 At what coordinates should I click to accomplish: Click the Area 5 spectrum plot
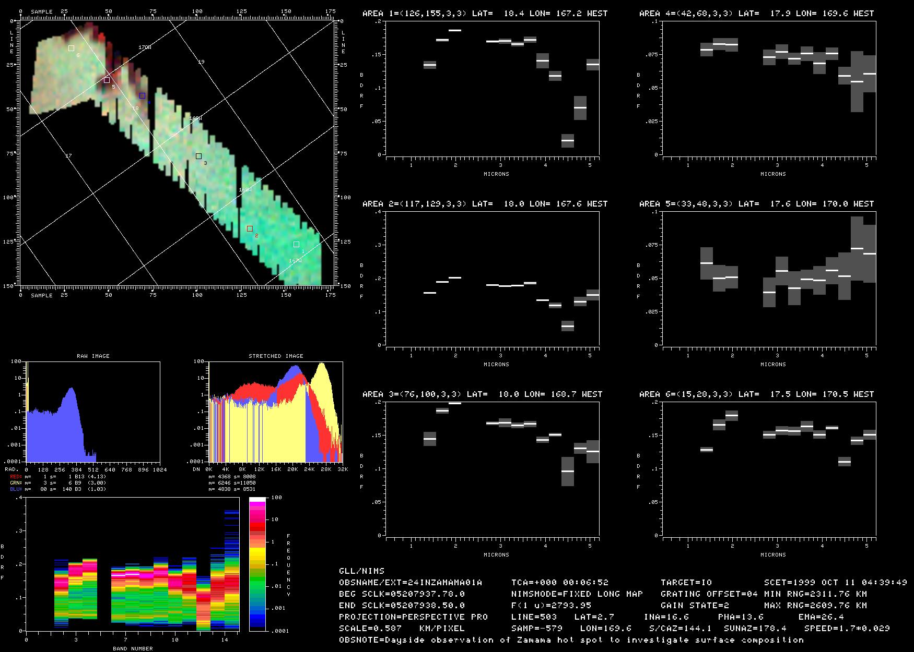[769, 279]
